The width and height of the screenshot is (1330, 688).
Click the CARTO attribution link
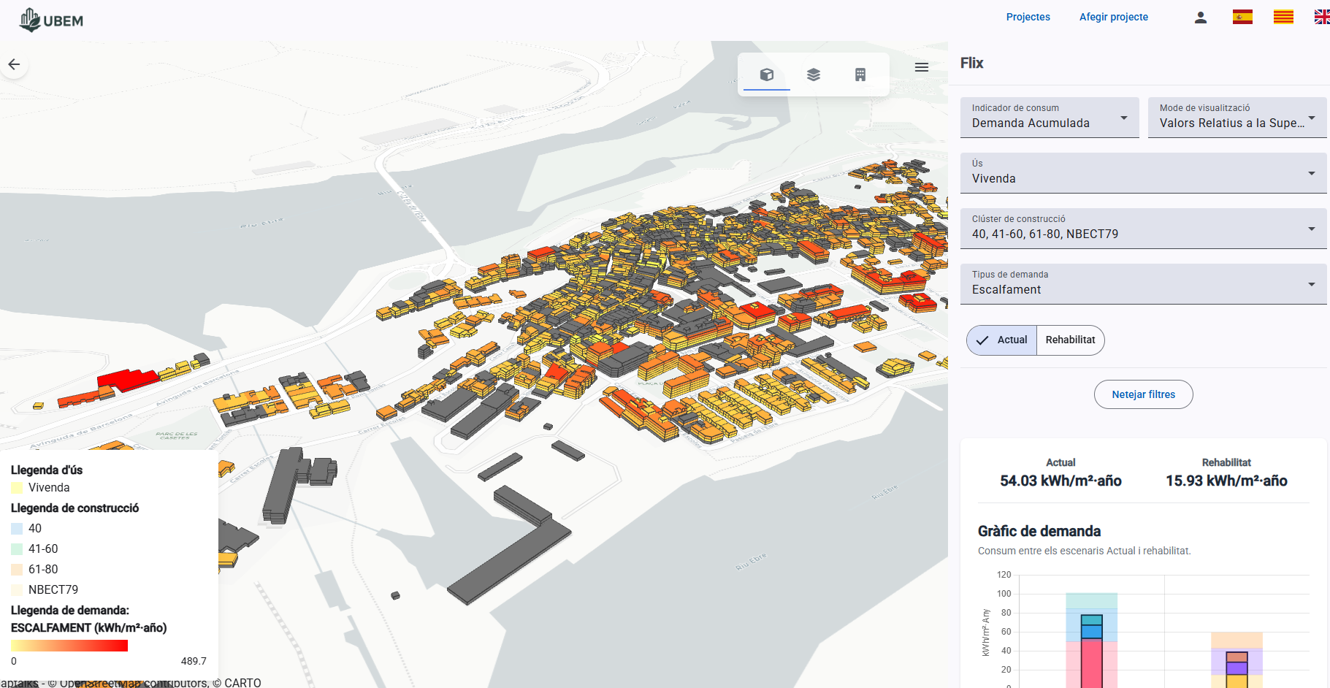point(242,682)
